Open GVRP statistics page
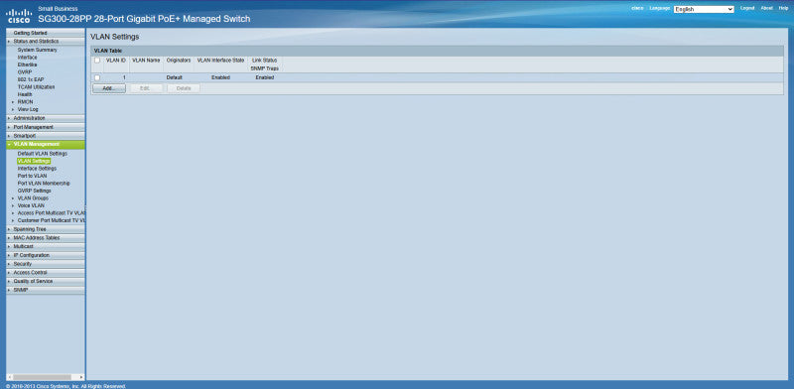 pos(25,72)
